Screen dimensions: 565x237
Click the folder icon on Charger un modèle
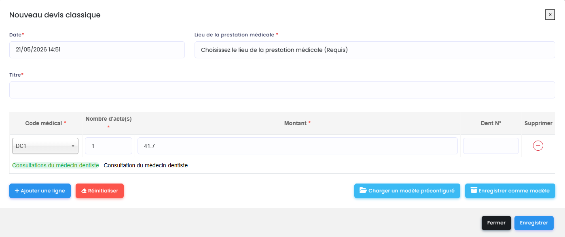[x=363, y=190]
